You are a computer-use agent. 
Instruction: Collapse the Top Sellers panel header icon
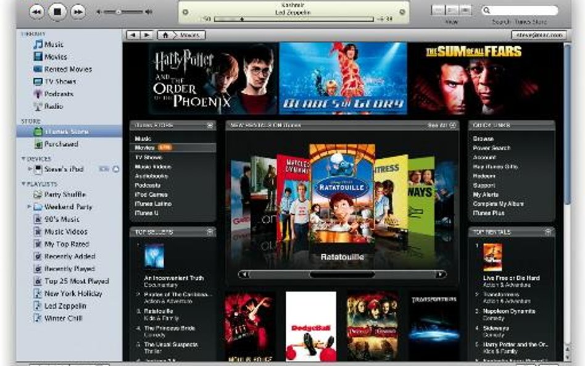tap(210, 232)
